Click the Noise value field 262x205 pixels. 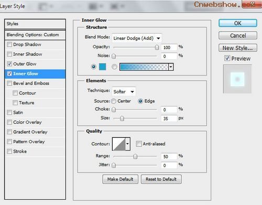point(169,56)
